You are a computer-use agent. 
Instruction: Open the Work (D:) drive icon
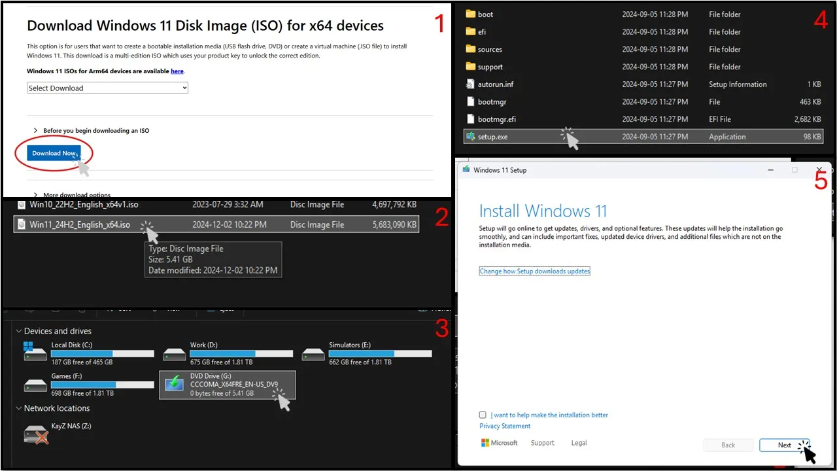click(x=175, y=353)
